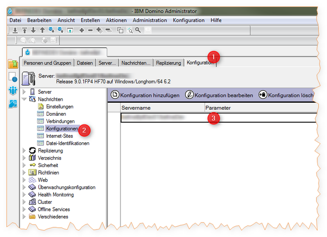The height and width of the screenshot is (237, 327).
Task: Click the expand-all plus toolbar icon
Action: (x=99, y=30)
